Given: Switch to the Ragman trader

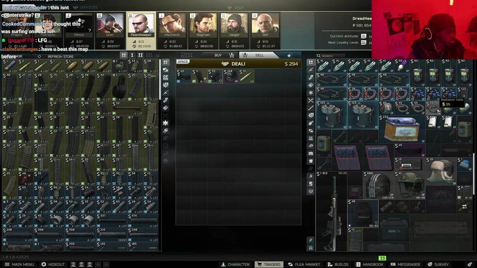Looking at the screenshot, I should click(203, 25).
